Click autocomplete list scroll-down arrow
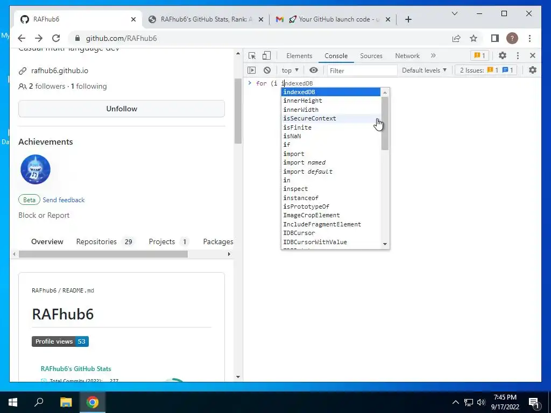 (385, 244)
